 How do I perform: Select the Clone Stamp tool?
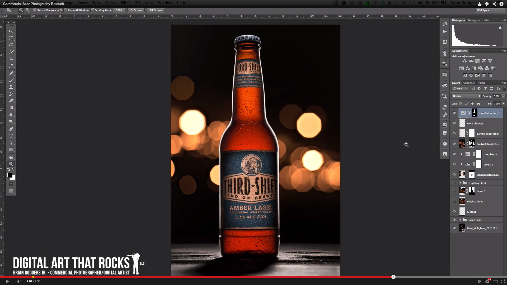11,87
